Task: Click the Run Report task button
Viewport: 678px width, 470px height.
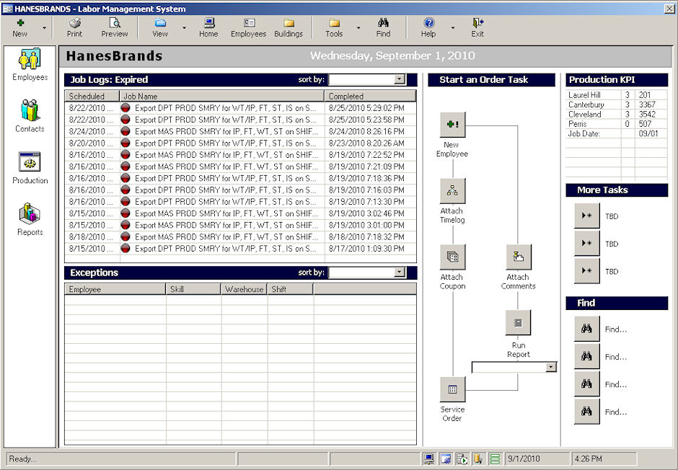Action: [518, 323]
